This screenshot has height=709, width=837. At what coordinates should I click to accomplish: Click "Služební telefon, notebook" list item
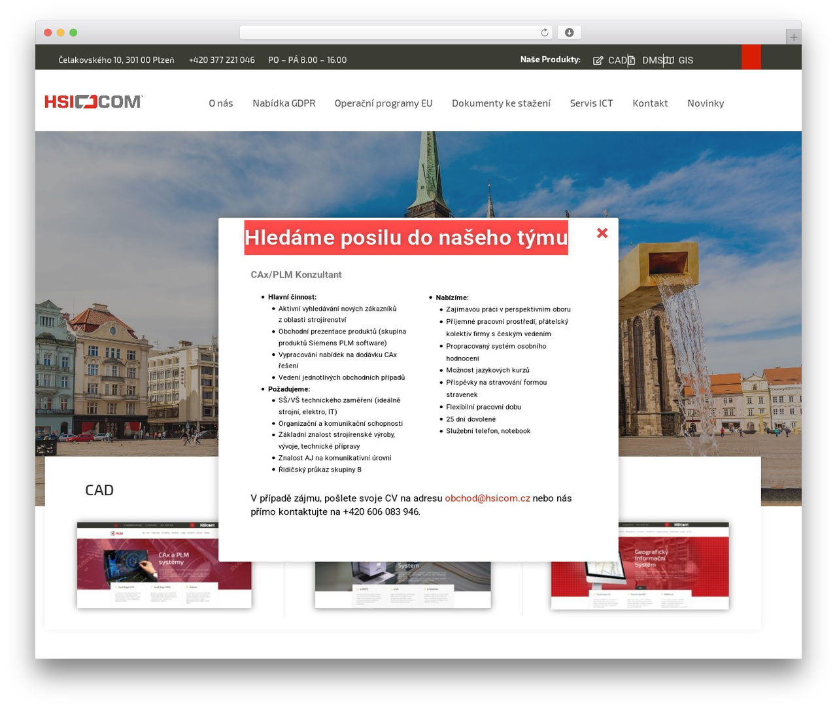pos(488,431)
